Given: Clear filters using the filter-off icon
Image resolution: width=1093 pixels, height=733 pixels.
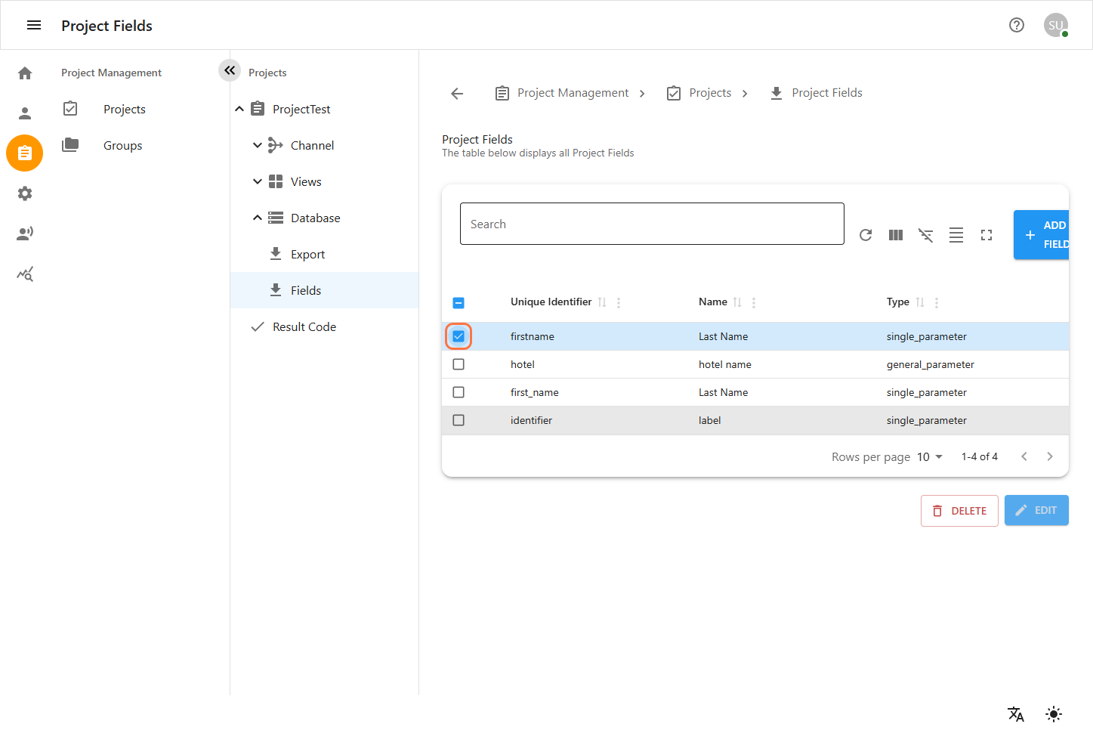Looking at the screenshot, I should pos(926,235).
